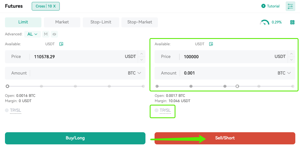Click the risk gauge icon showing 0.29%
300x151 pixels.
264,22
